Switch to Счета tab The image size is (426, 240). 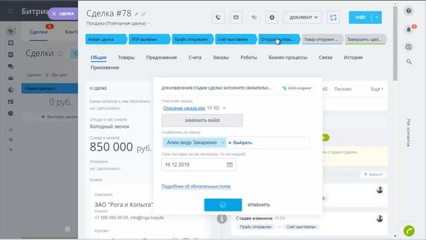(x=195, y=57)
